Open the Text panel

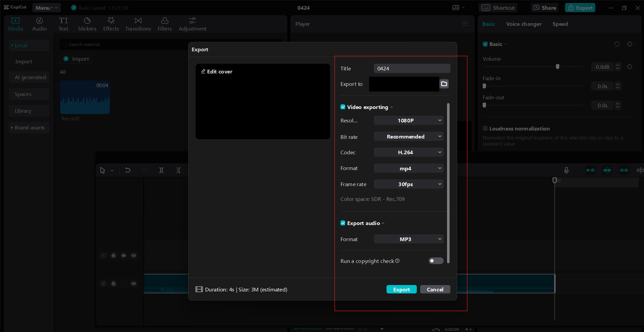pos(63,24)
